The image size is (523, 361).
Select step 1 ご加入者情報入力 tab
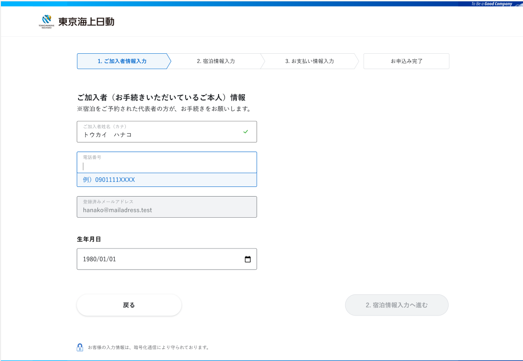tap(122, 61)
